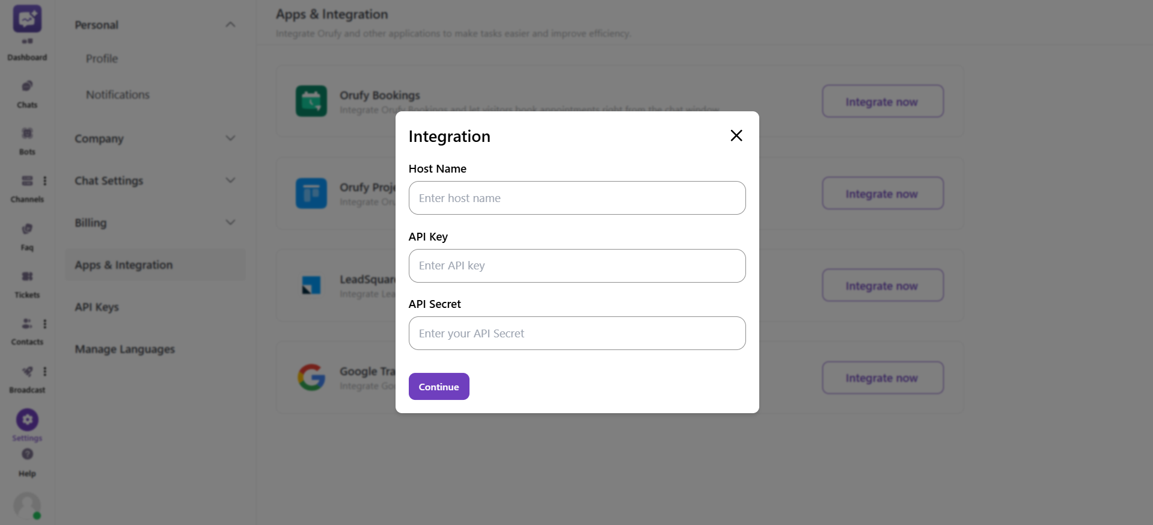Expand the Chat Settings section
The image size is (1153, 525).
[230, 180]
